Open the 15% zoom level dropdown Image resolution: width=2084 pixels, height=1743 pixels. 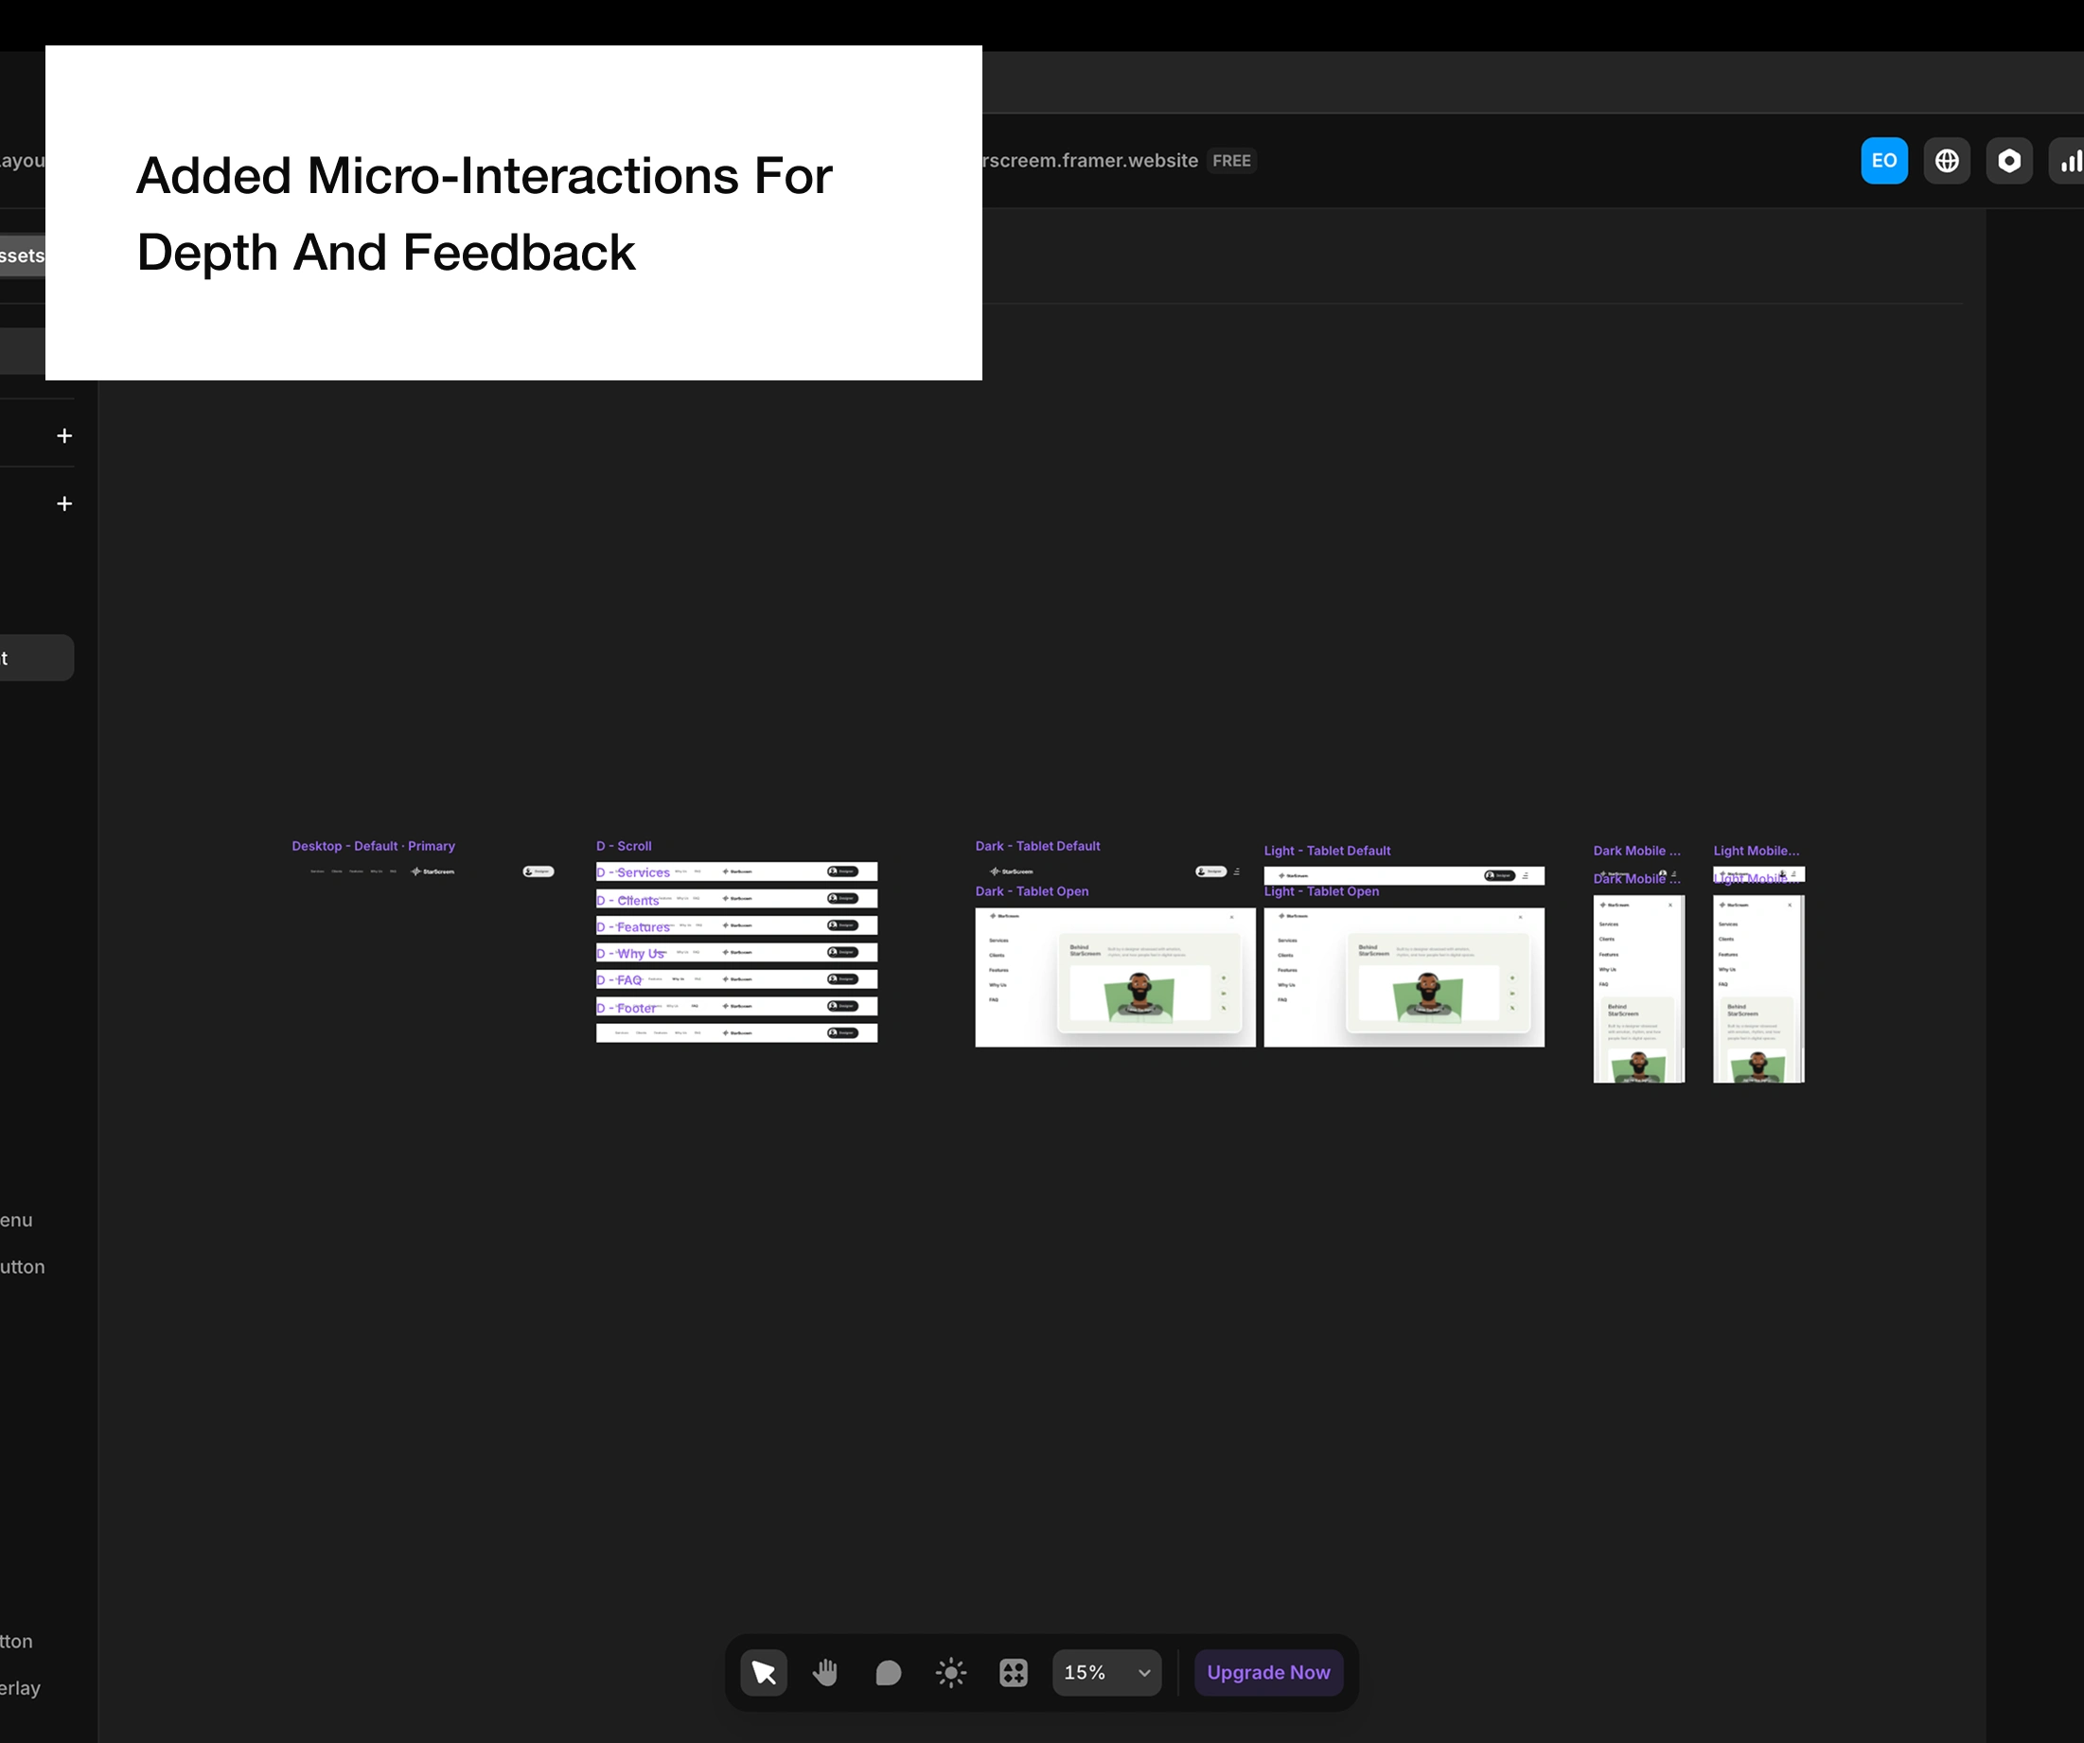1106,1673
